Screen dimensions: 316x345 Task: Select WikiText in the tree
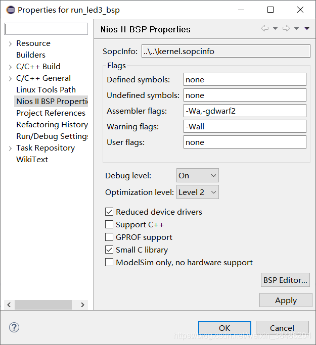pyautogui.click(x=32, y=159)
